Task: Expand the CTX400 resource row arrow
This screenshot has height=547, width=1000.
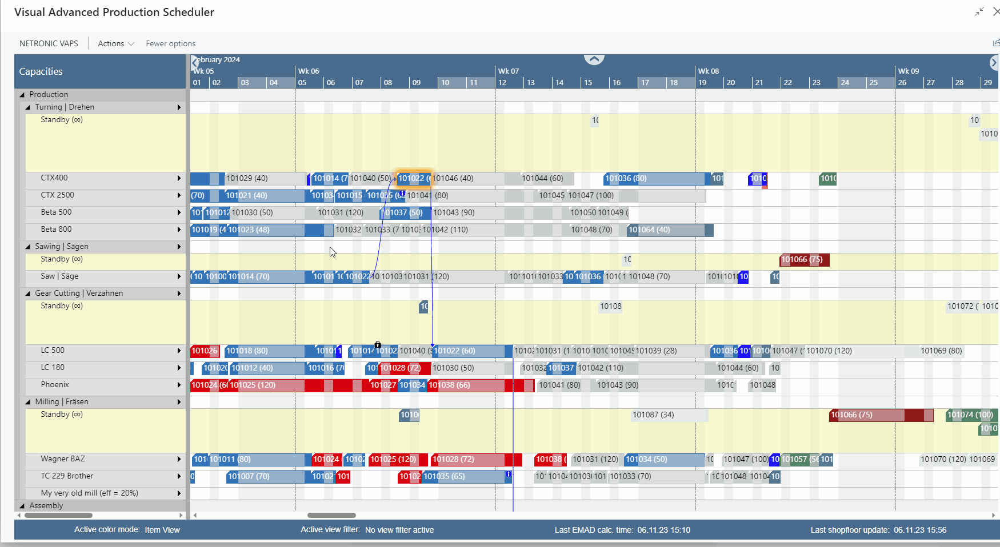Action: (179, 178)
